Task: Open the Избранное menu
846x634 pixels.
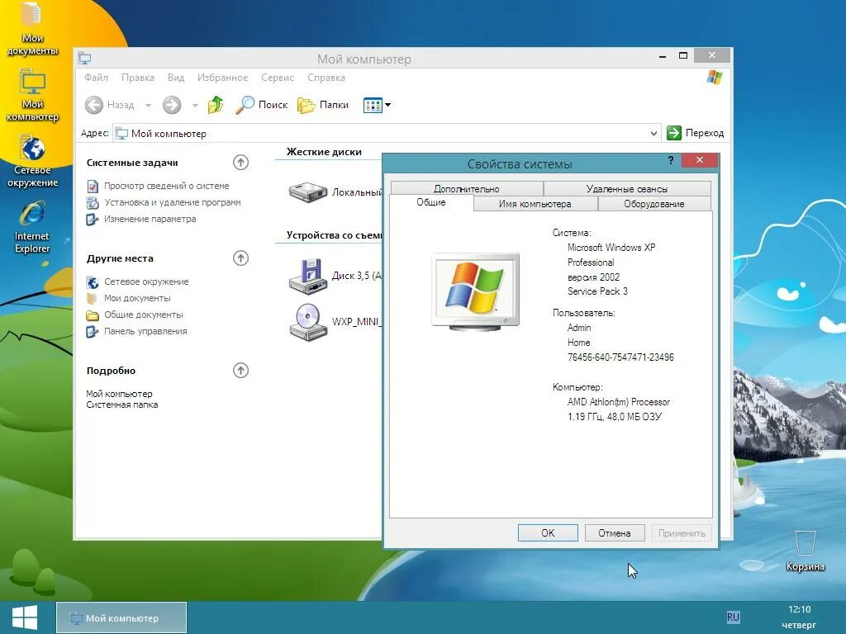Action: click(222, 78)
